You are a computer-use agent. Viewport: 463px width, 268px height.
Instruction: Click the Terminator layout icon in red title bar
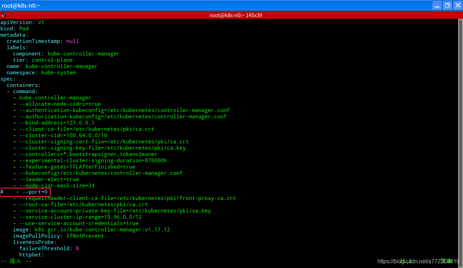point(3,15)
